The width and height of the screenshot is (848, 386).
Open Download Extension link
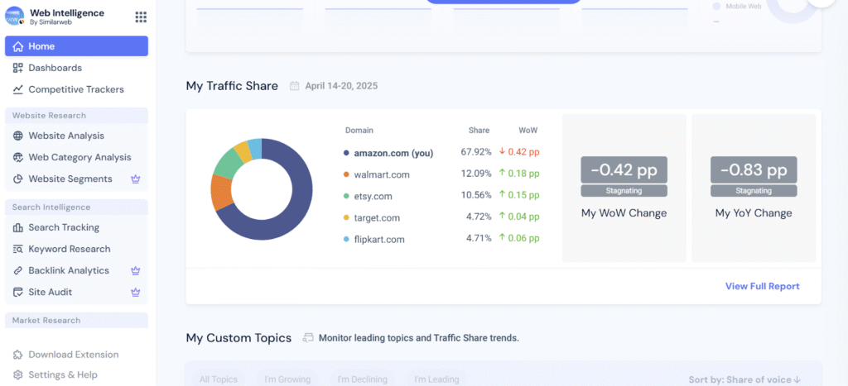(x=74, y=355)
